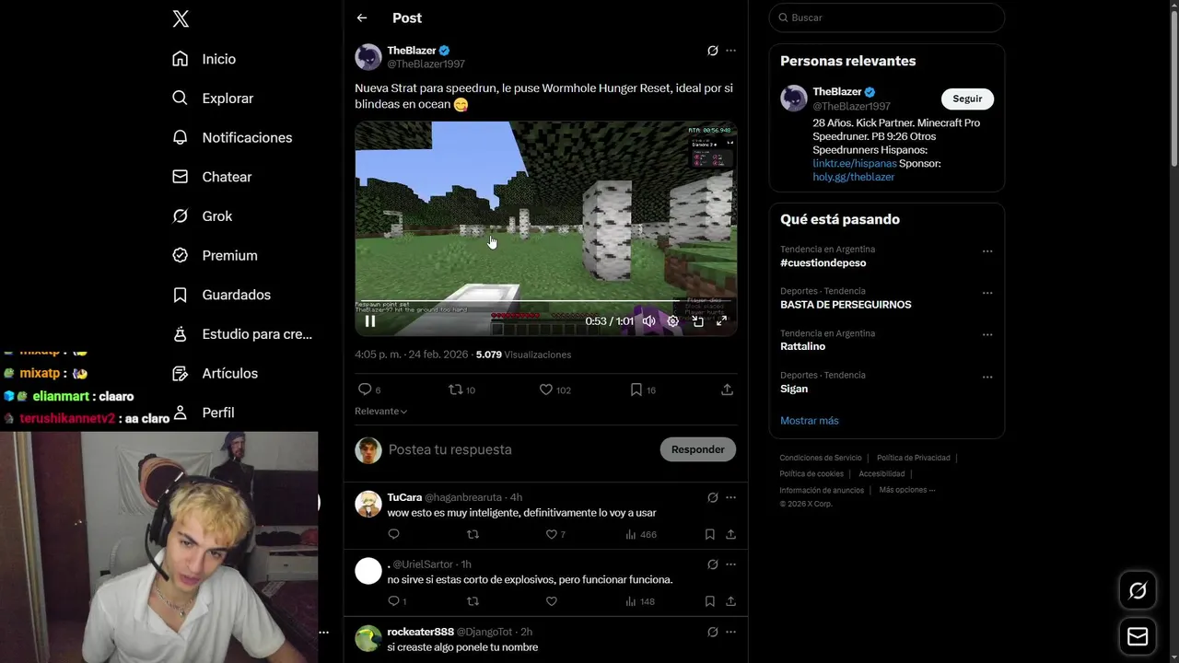
Task: Open Inicio in the sidebar
Action: pos(204,59)
